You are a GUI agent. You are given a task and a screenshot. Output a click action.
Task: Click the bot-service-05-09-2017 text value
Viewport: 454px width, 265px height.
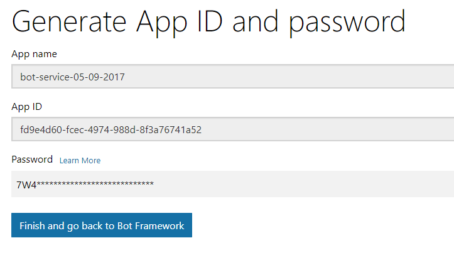(x=72, y=78)
